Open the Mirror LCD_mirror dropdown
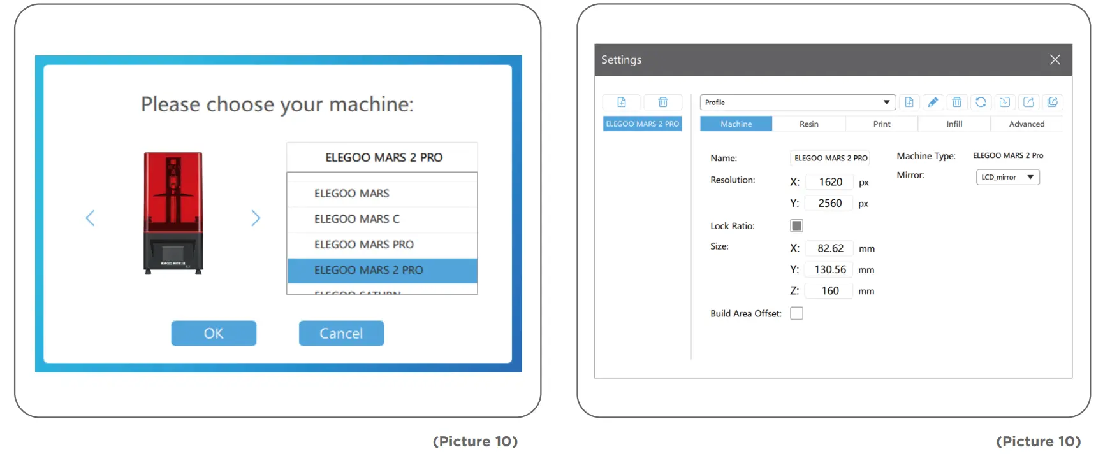The image size is (1096, 454). click(x=1007, y=177)
